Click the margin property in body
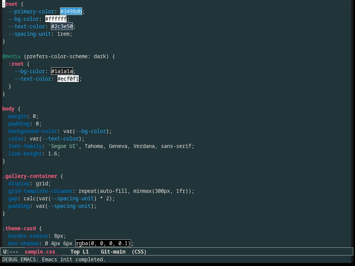This screenshot has height=266, width=355. (17, 116)
